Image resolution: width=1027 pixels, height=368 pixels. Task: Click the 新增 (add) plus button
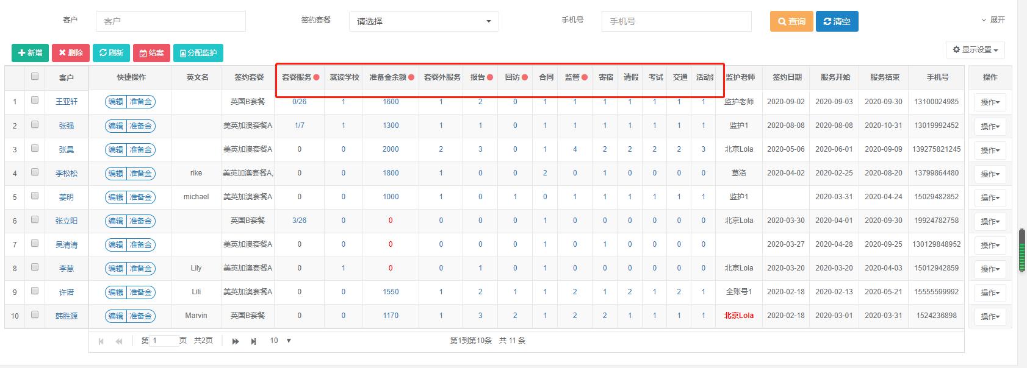point(30,53)
